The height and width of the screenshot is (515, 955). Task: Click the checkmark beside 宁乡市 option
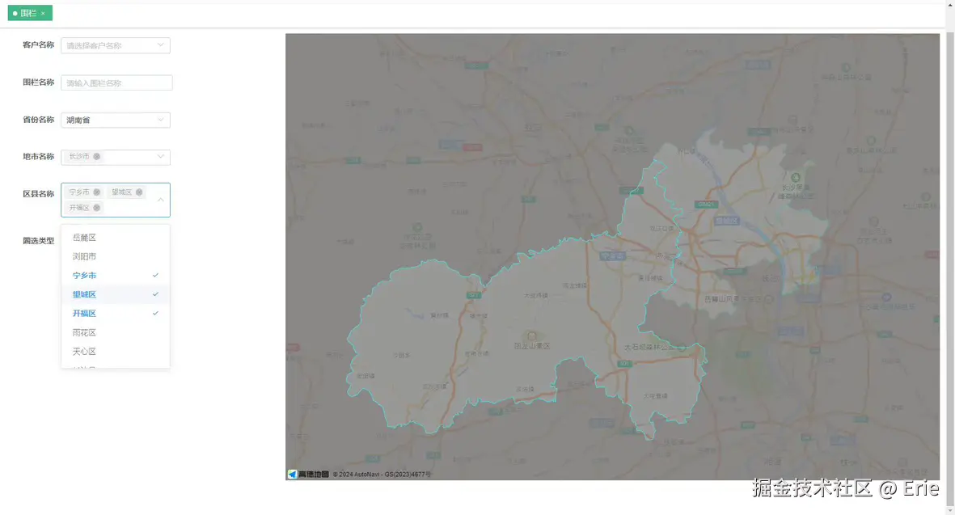pos(154,275)
